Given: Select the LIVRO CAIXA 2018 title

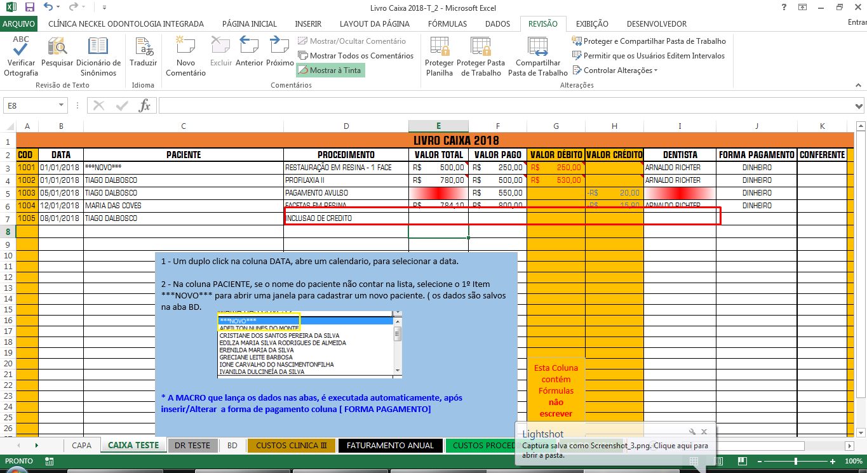Looking at the screenshot, I should tap(456, 140).
